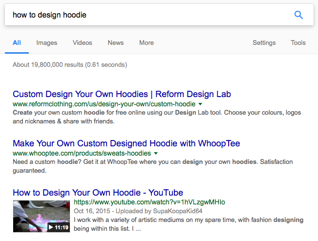The width and height of the screenshot is (318, 241).
Task: Show search Tools filter options
Action: point(298,43)
